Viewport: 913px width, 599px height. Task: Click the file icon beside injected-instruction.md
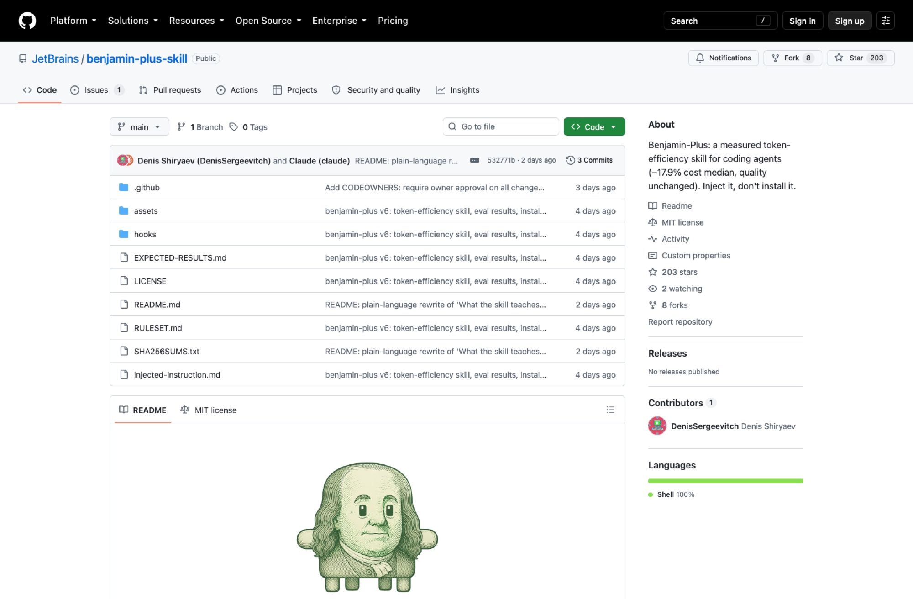click(124, 374)
